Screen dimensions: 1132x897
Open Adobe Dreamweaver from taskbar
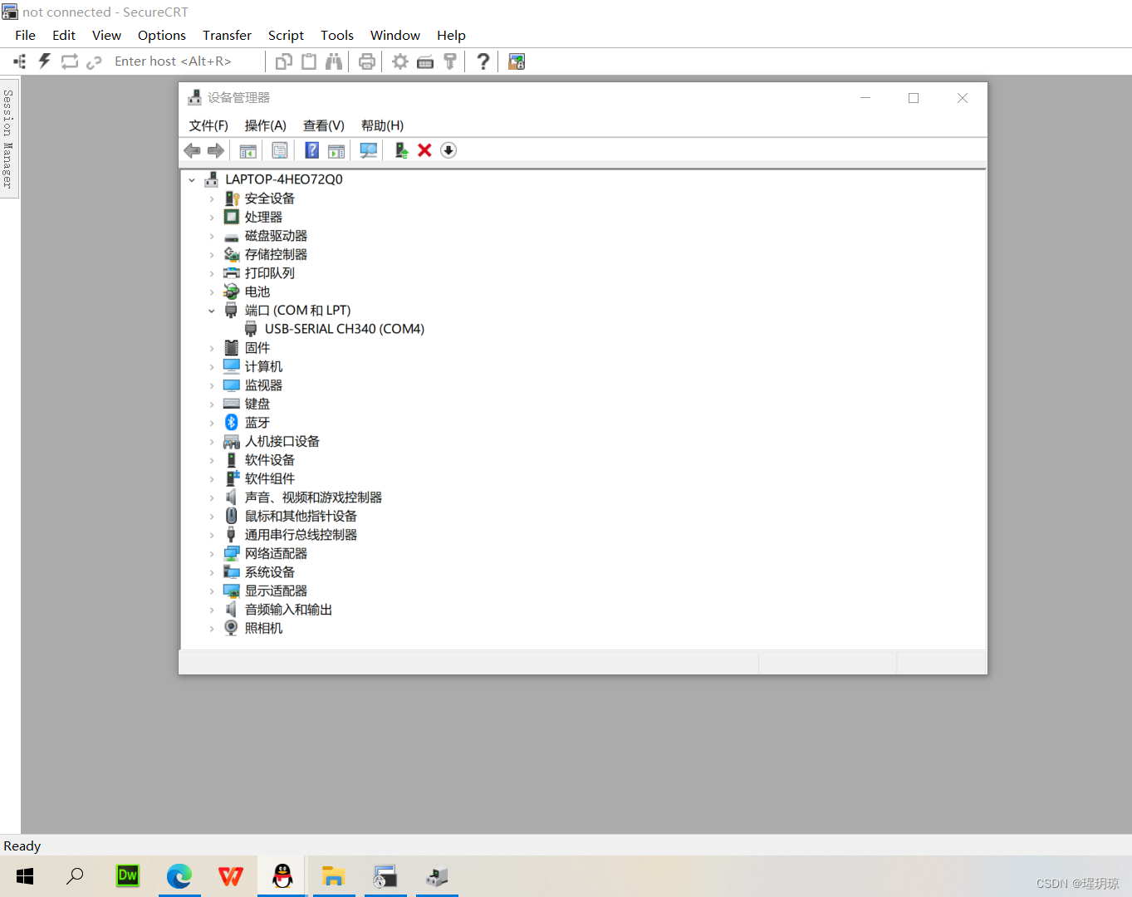click(128, 875)
